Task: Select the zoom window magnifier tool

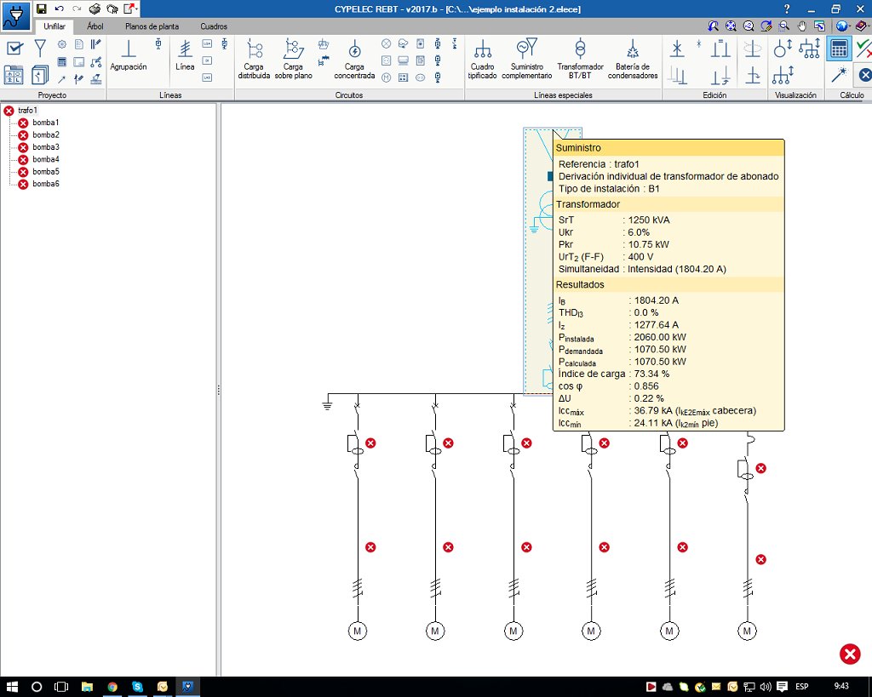Action: point(783,26)
